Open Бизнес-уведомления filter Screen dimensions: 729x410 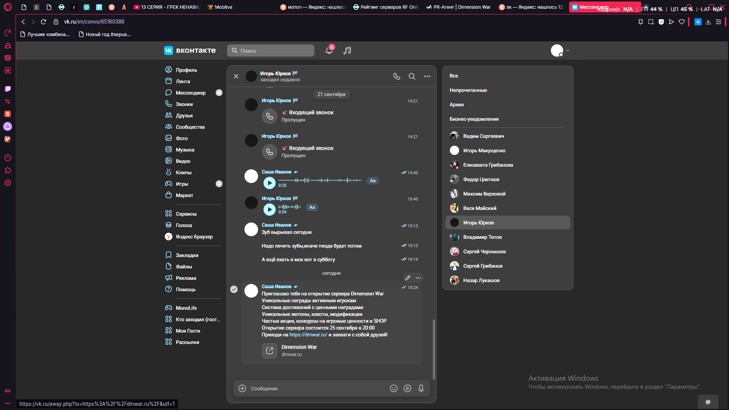[474, 119]
